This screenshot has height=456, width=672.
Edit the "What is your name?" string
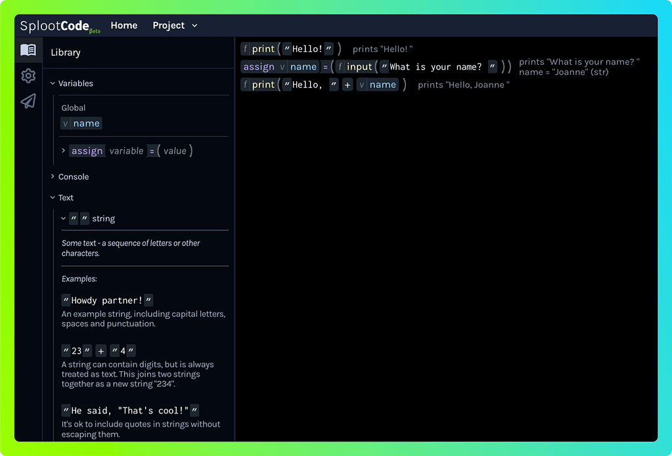(x=436, y=67)
